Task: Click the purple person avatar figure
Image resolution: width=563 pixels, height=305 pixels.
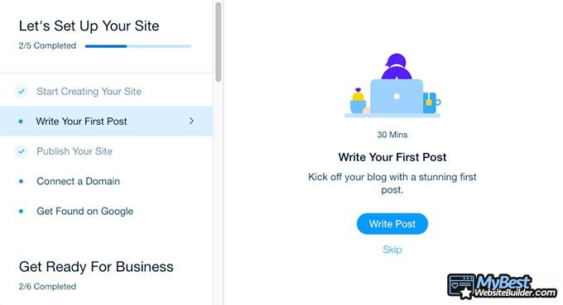Action: coord(397,66)
